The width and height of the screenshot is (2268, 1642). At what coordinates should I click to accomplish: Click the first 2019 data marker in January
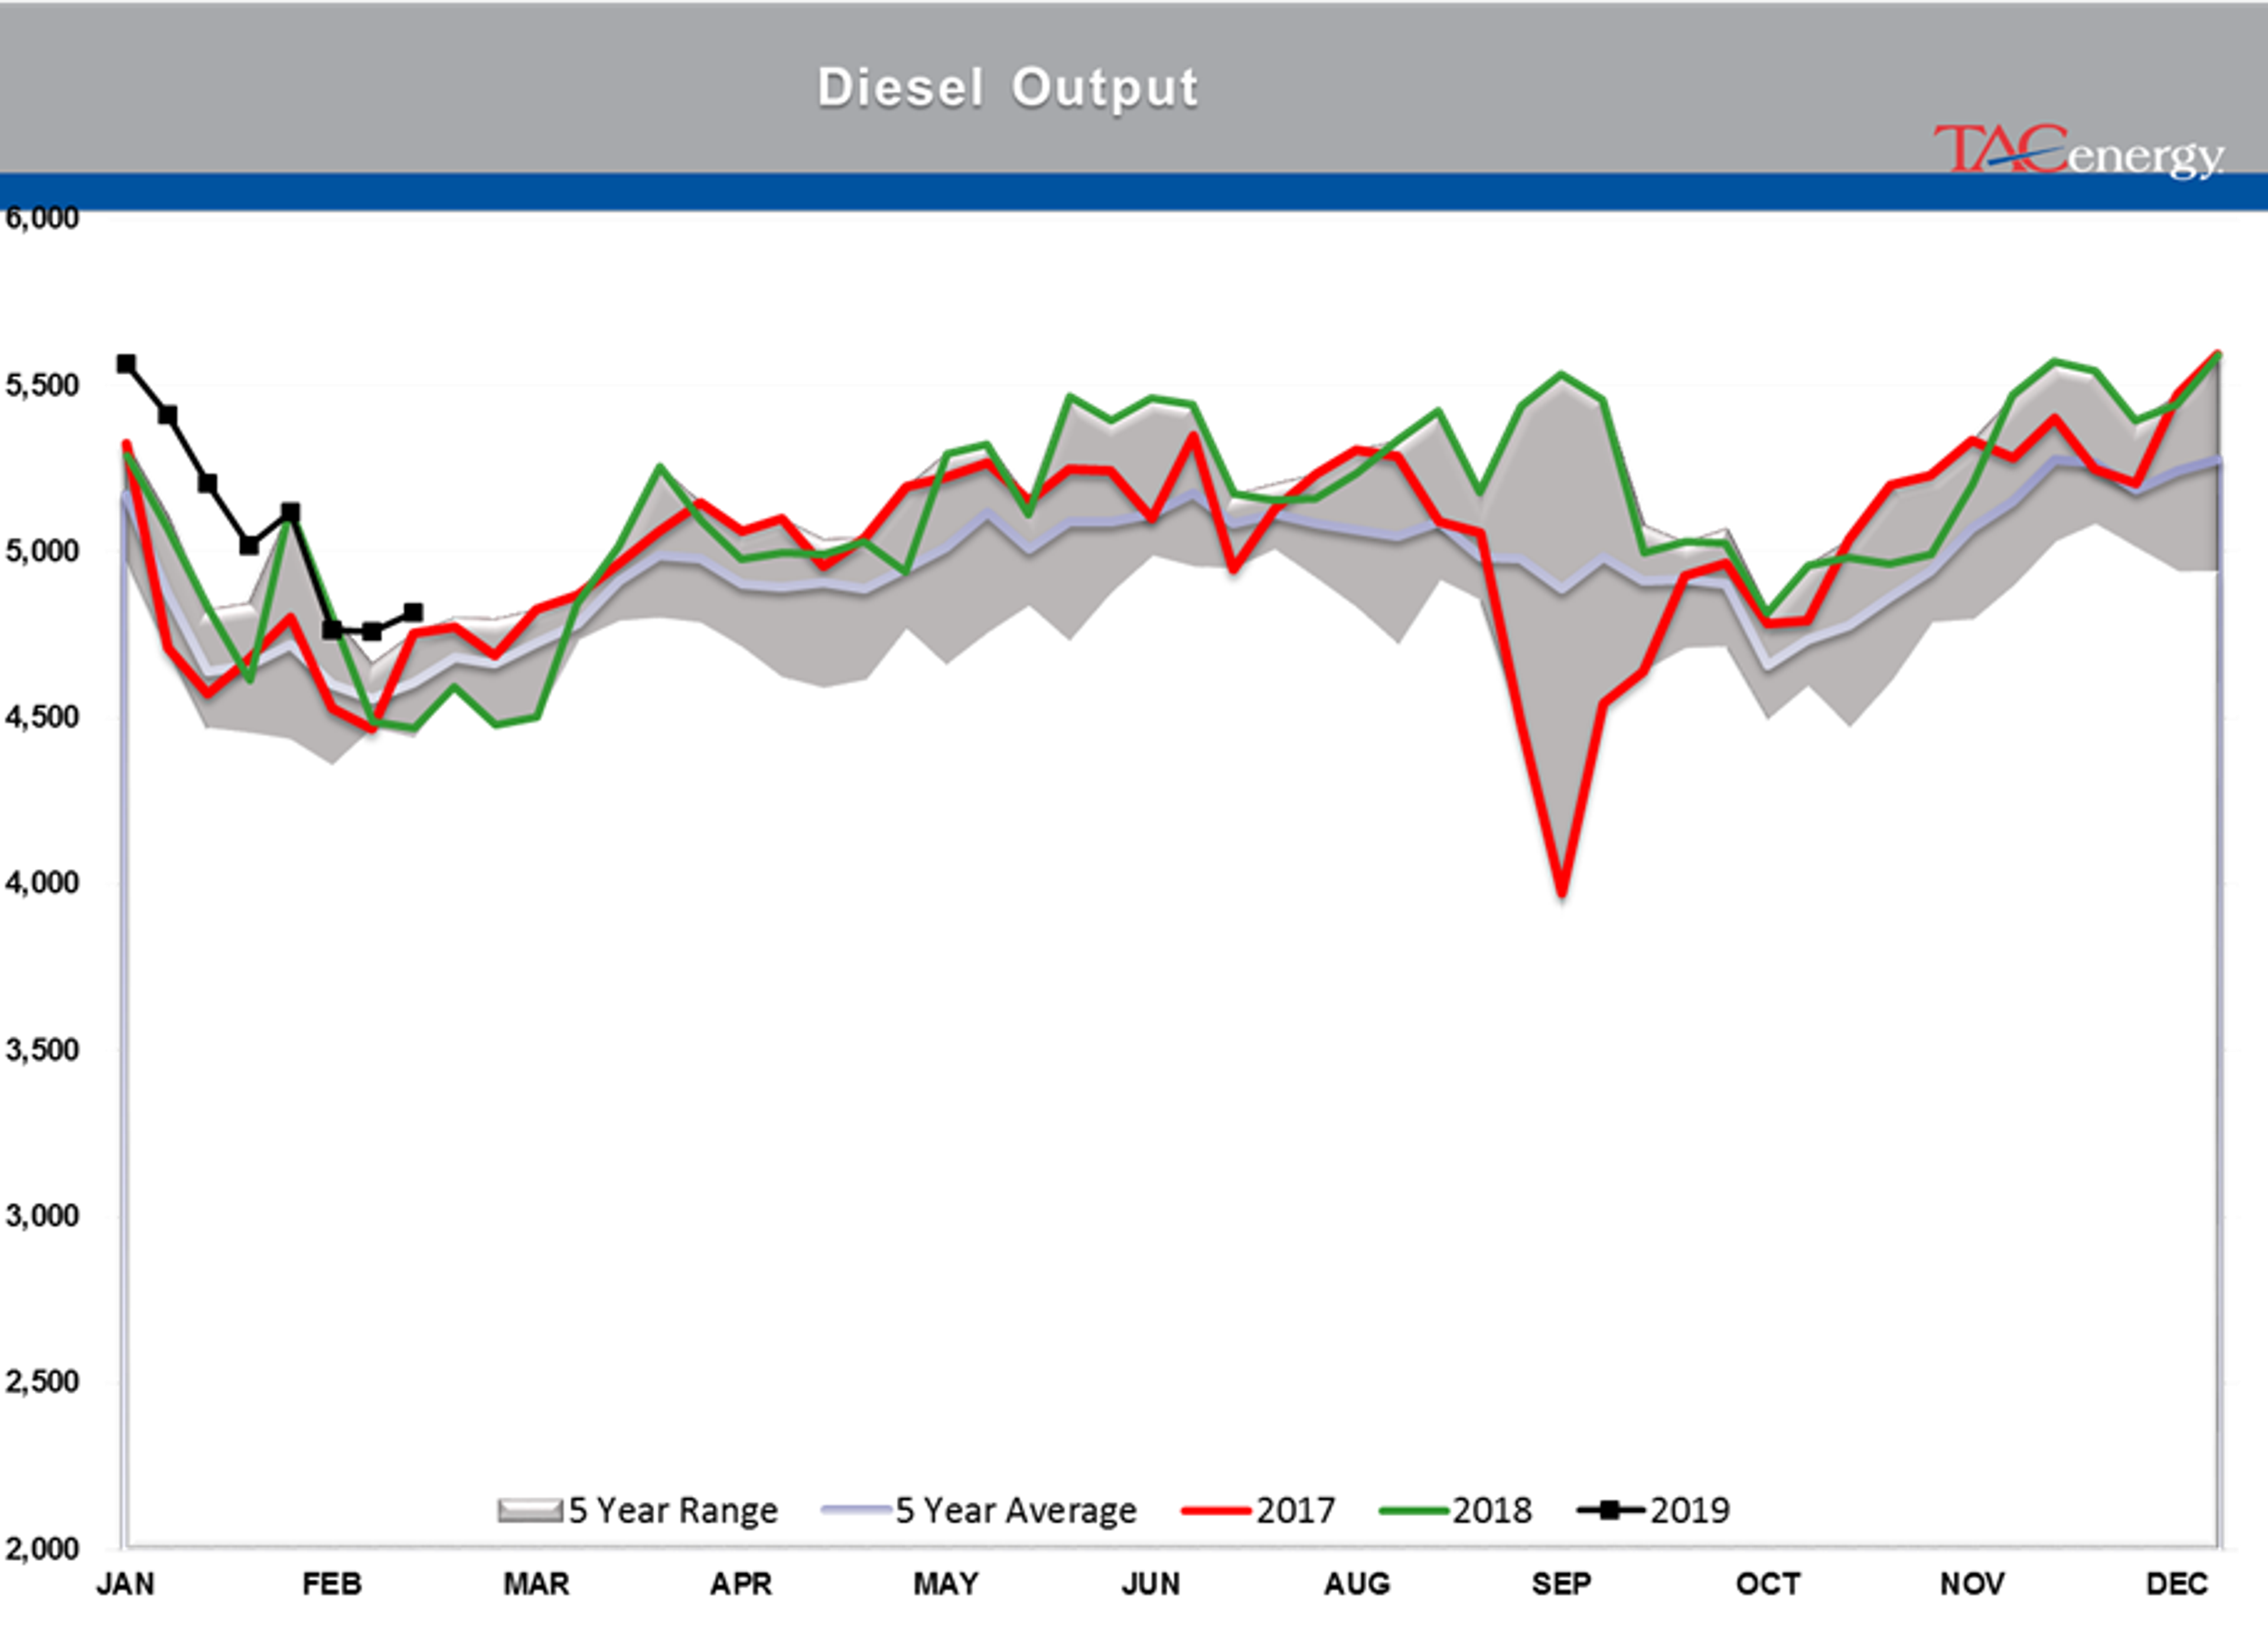click(x=126, y=364)
